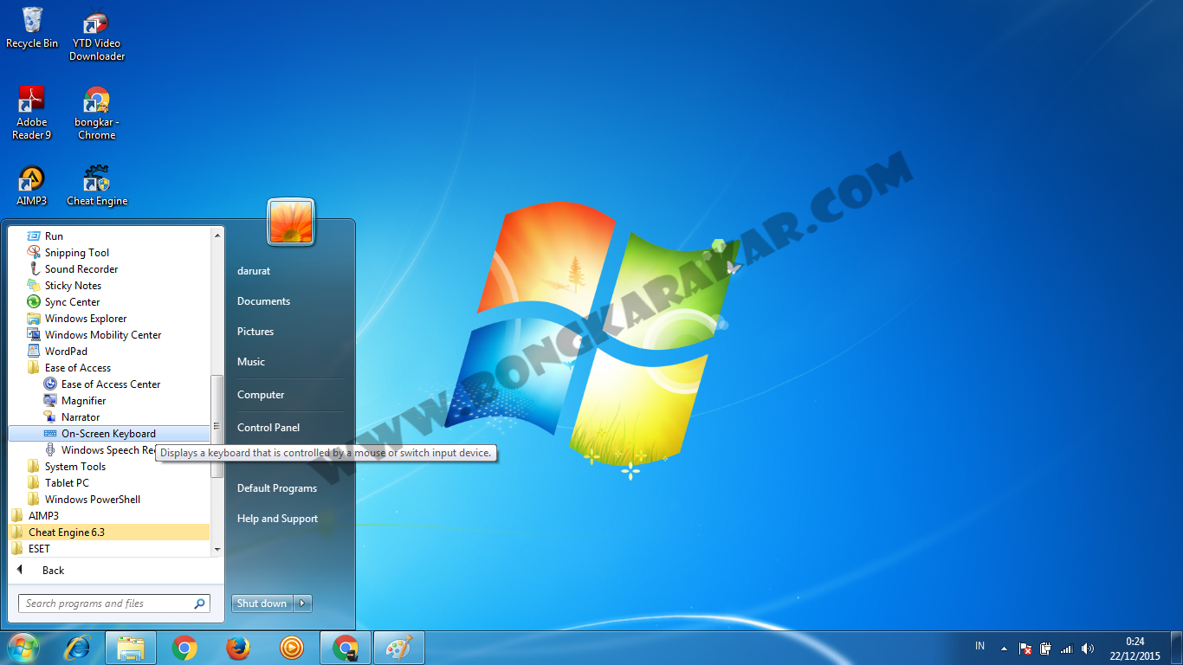This screenshot has width=1183, height=665.
Task: Click the programs list scroll-down arrow
Action: pos(217,549)
